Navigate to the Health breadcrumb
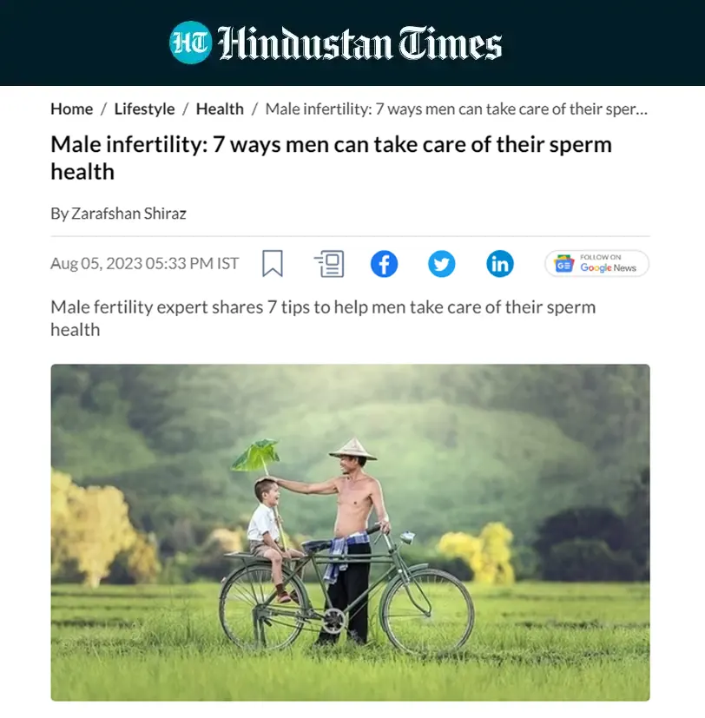The image size is (705, 718). click(220, 109)
